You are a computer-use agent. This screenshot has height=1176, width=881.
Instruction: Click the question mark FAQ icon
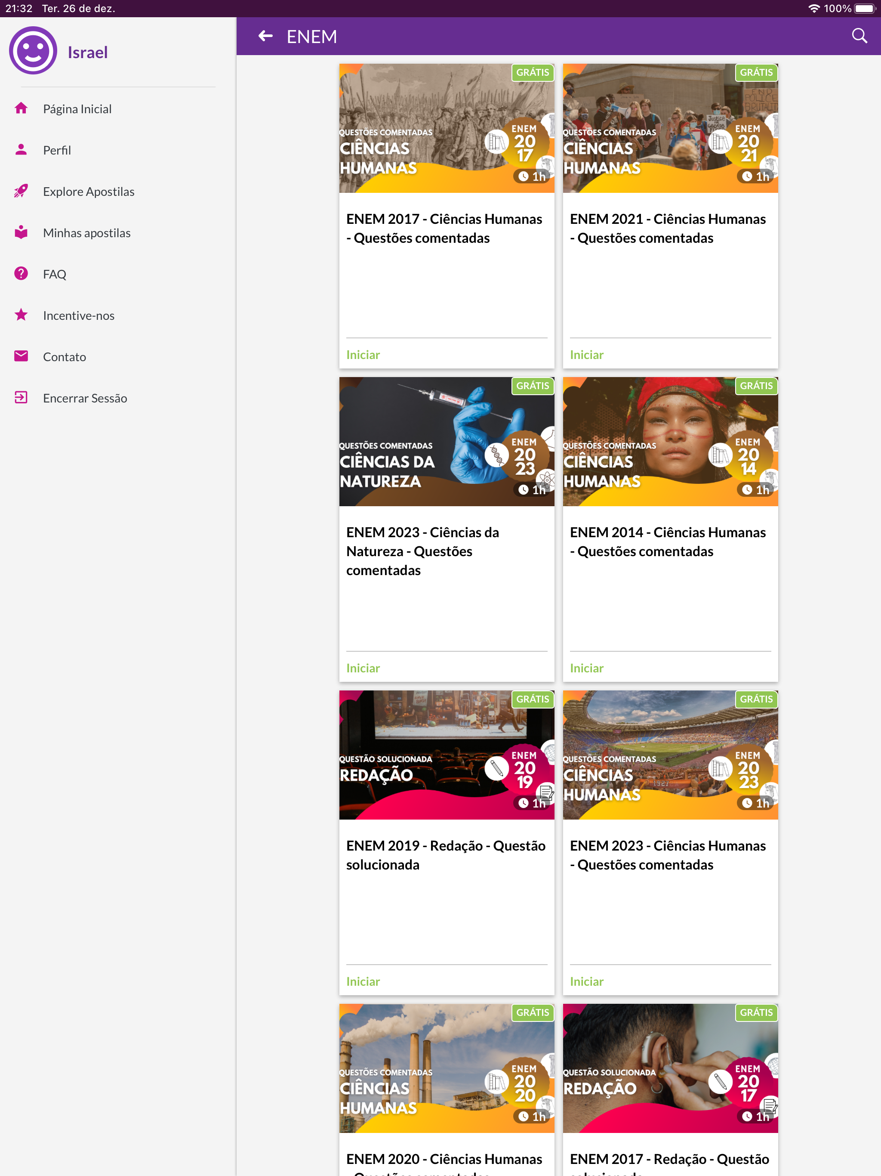point(21,273)
